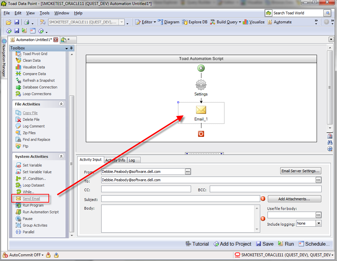Click Email Server Settings button
Image resolution: width=337 pixels, height=261 pixels.
pyautogui.click(x=301, y=171)
